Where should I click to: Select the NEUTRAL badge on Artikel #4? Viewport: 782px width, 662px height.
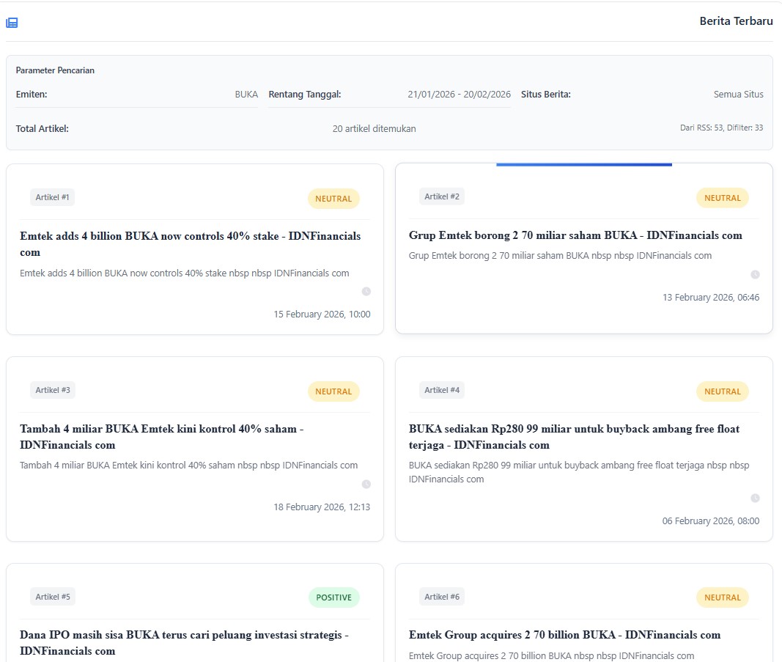point(722,391)
